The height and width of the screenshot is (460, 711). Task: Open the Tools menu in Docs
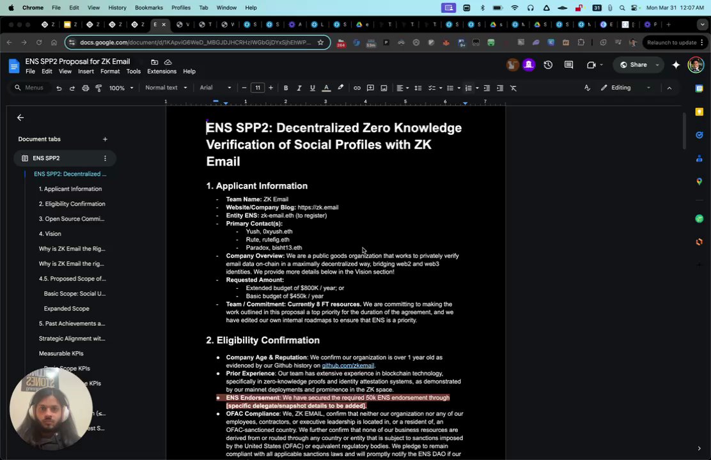133,71
